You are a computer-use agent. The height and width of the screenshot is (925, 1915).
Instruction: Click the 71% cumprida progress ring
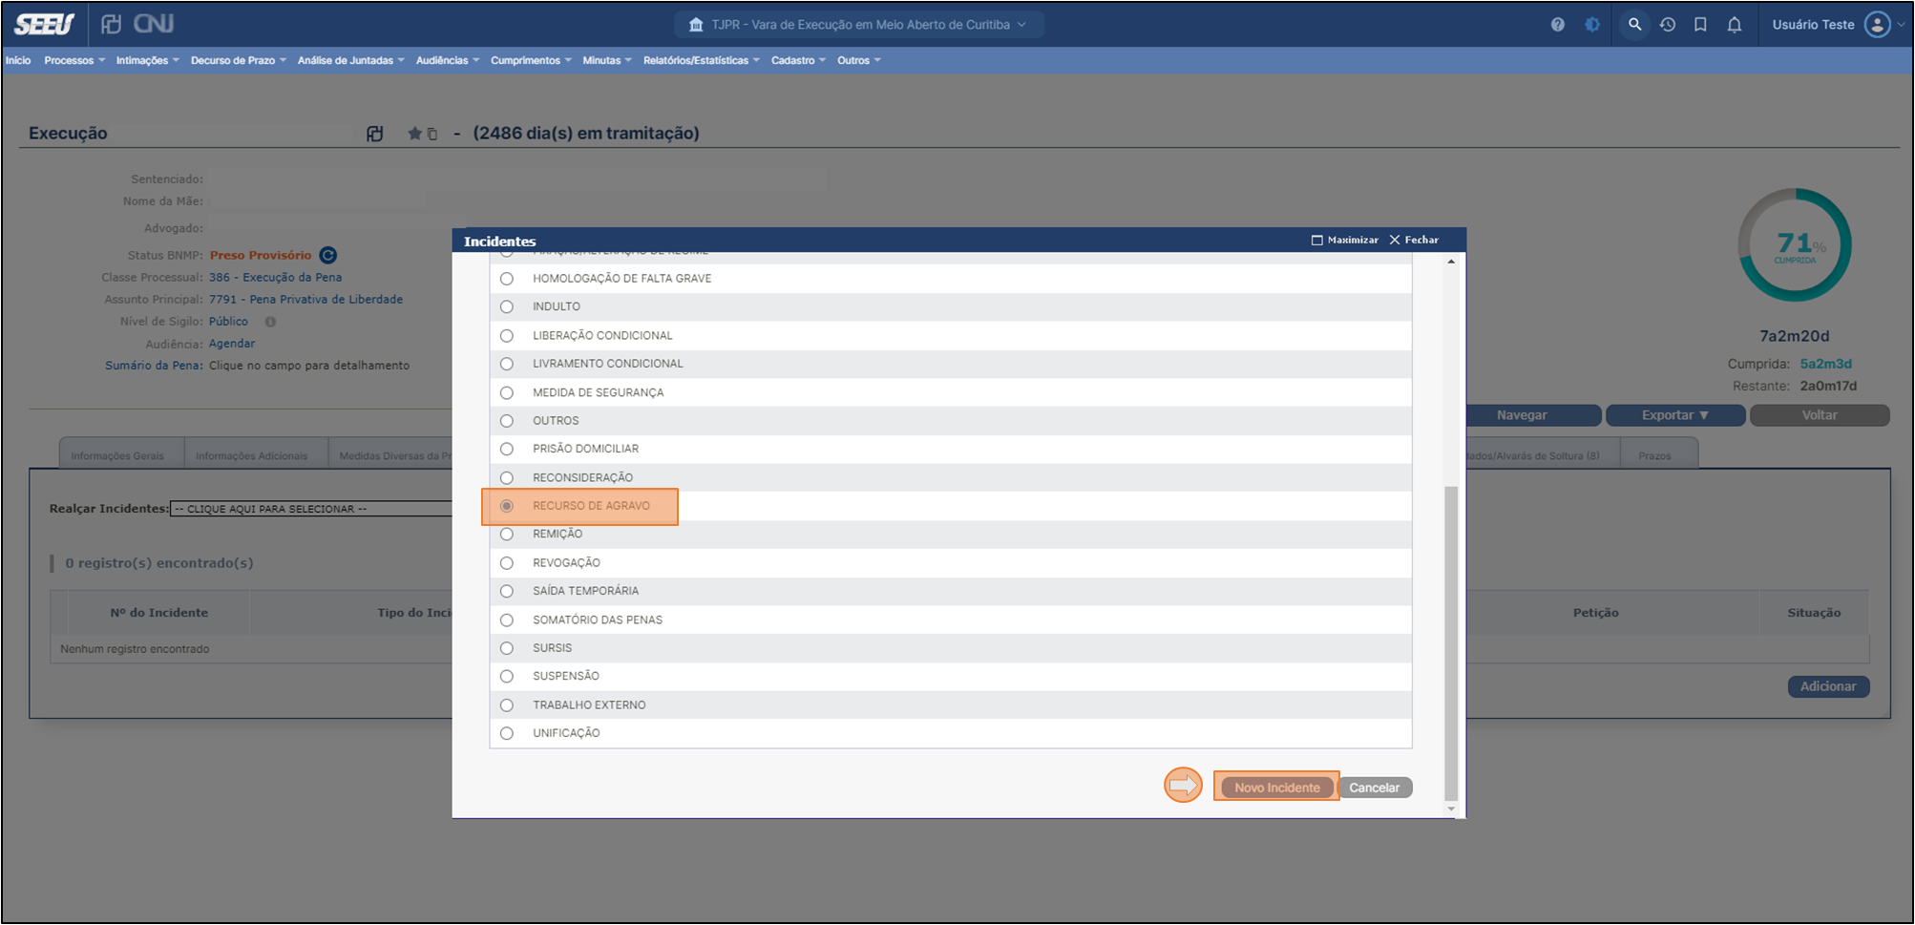coord(1795,245)
